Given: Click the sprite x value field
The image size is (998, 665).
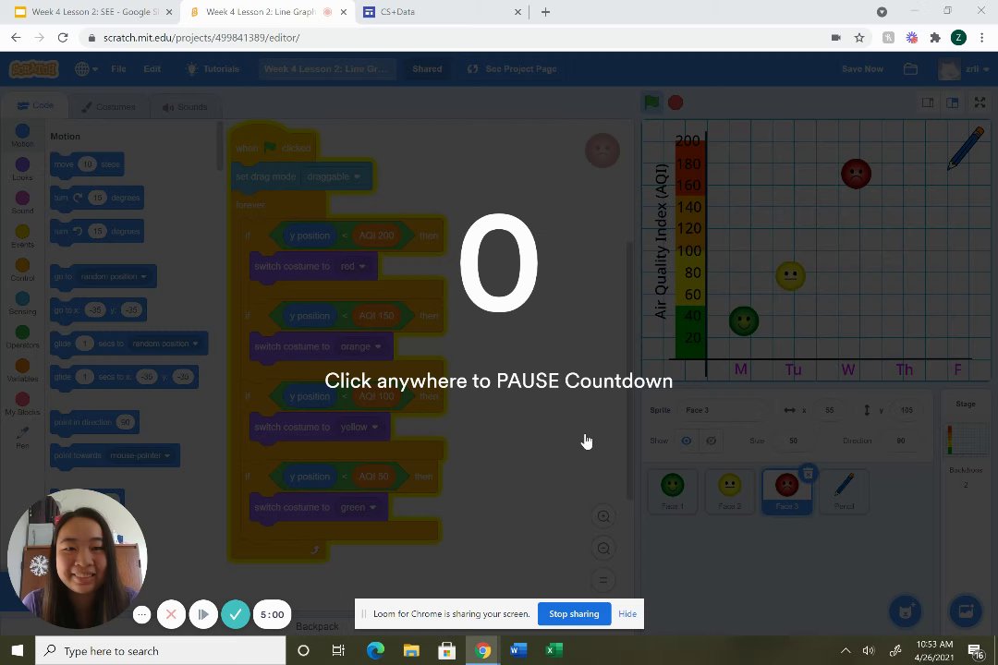Looking at the screenshot, I should coord(830,410).
